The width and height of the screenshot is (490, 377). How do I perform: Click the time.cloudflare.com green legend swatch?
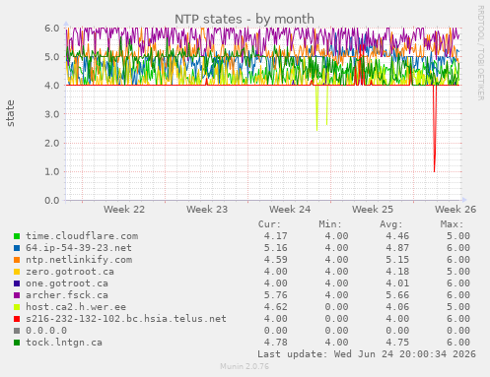coord(17,236)
